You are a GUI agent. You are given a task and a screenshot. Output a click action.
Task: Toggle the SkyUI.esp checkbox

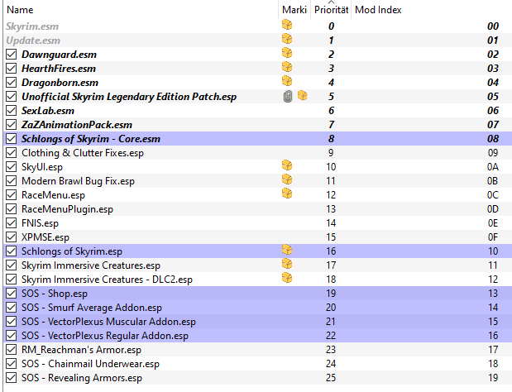[11, 167]
